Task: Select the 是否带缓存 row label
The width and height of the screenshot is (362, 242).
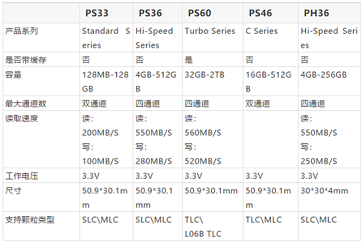Action: point(25,60)
